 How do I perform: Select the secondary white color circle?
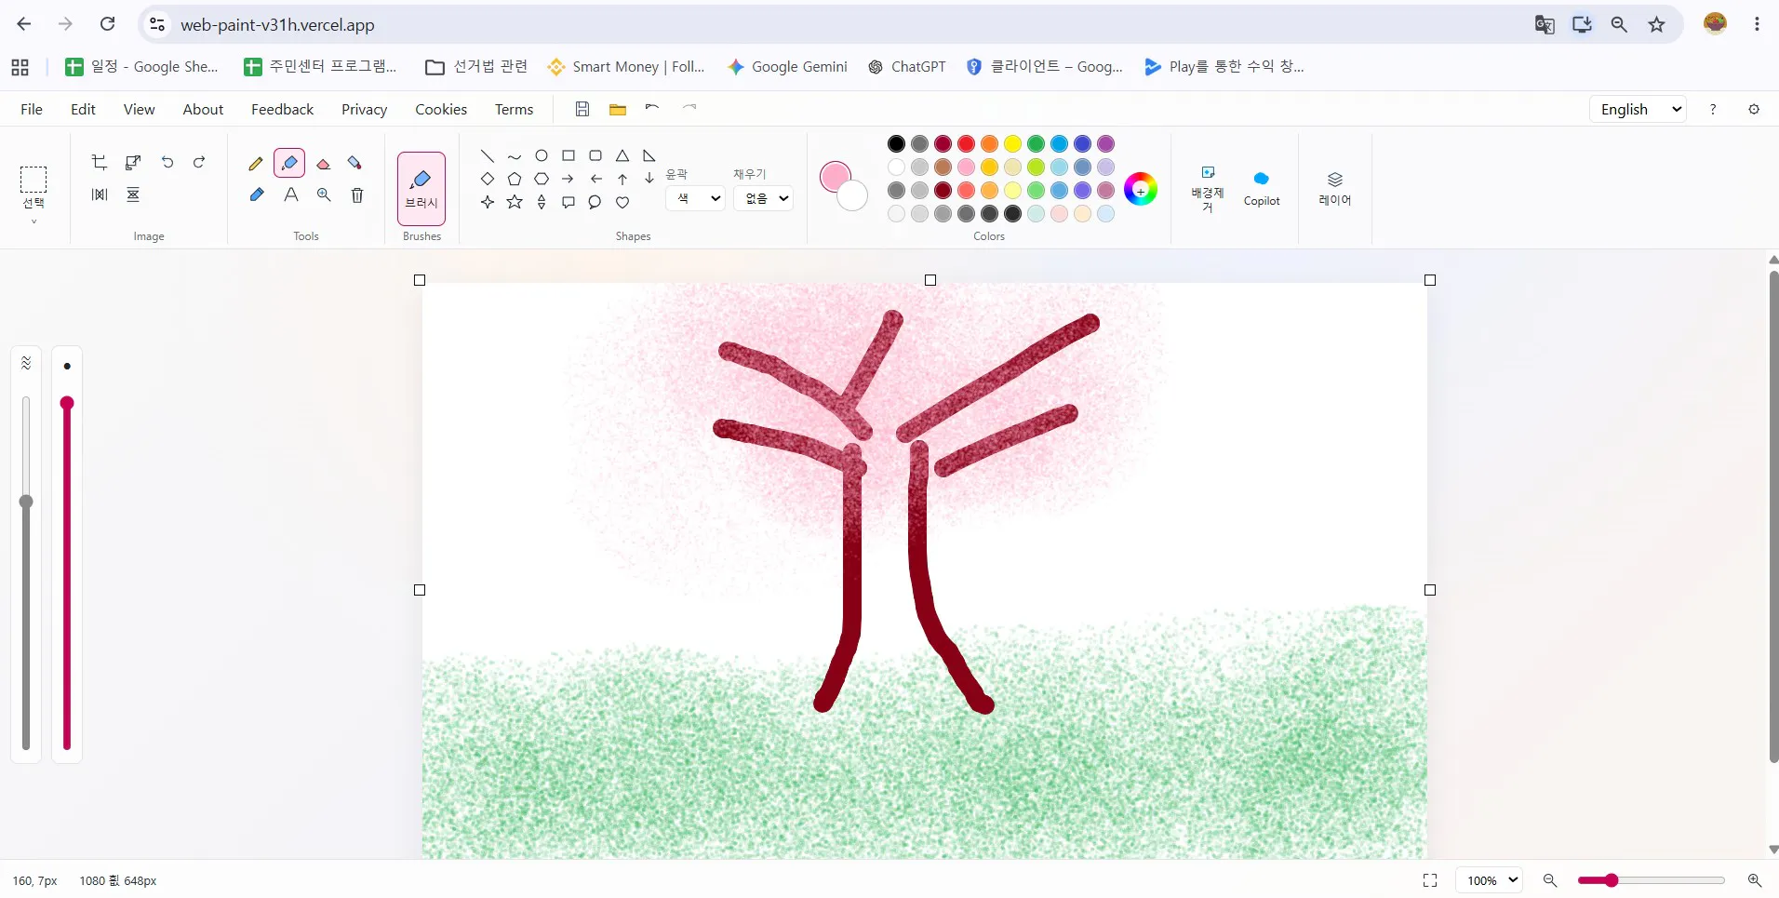pyautogui.click(x=854, y=196)
